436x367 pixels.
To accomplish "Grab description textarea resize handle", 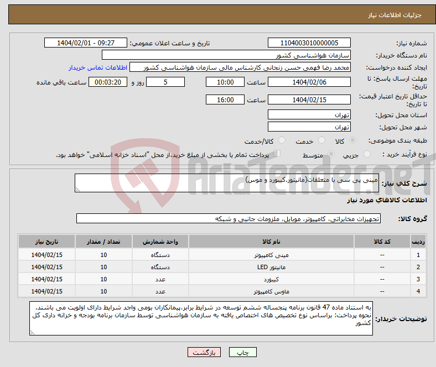I will pos(77,190).
